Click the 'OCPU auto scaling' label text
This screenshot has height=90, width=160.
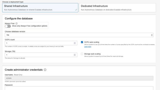pos(92,42)
